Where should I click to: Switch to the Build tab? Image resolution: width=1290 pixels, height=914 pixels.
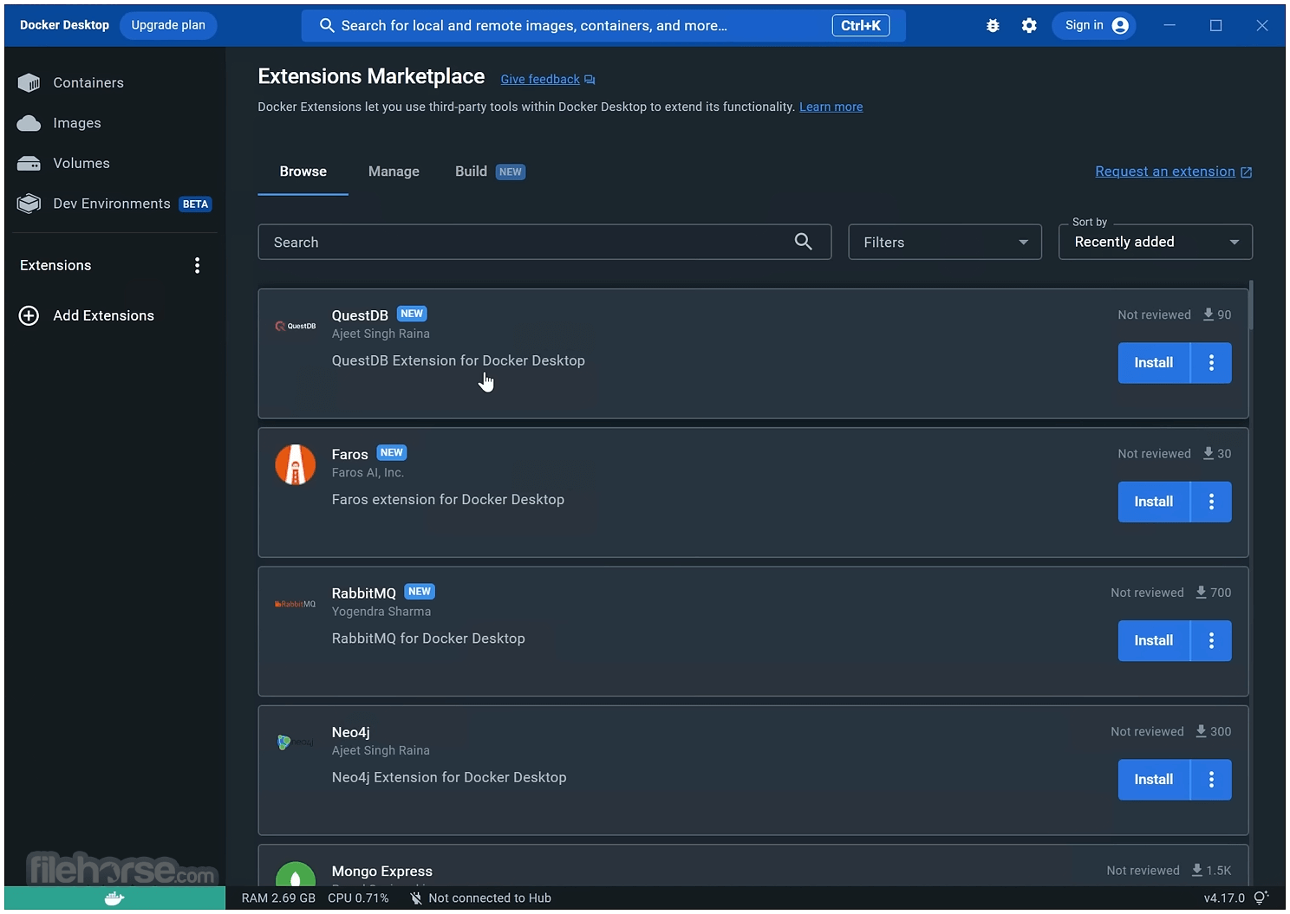click(490, 172)
